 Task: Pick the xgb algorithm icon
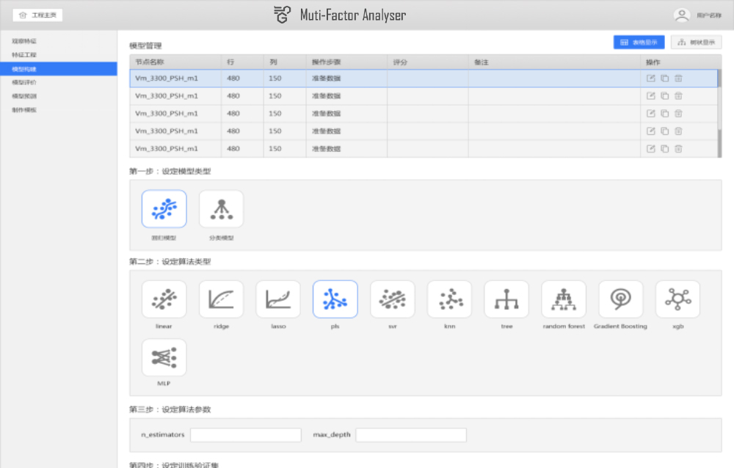click(x=677, y=299)
